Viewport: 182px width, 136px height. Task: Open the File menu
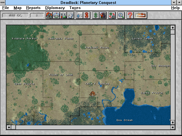tap(6, 8)
